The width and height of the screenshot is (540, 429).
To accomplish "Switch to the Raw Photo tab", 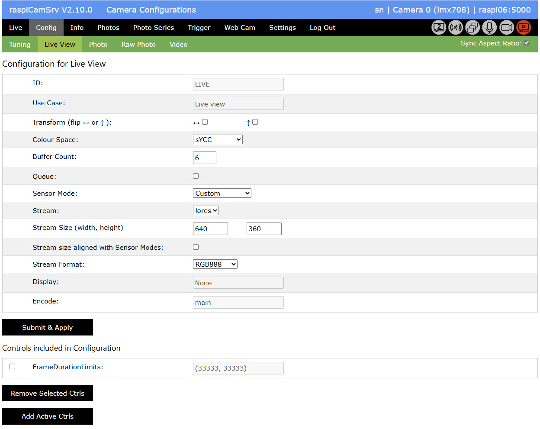I will coord(138,45).
